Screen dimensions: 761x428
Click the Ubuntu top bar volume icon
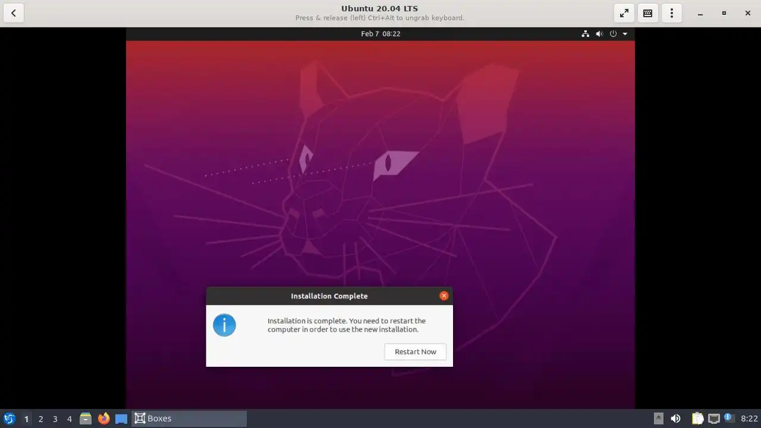(599, 34)
